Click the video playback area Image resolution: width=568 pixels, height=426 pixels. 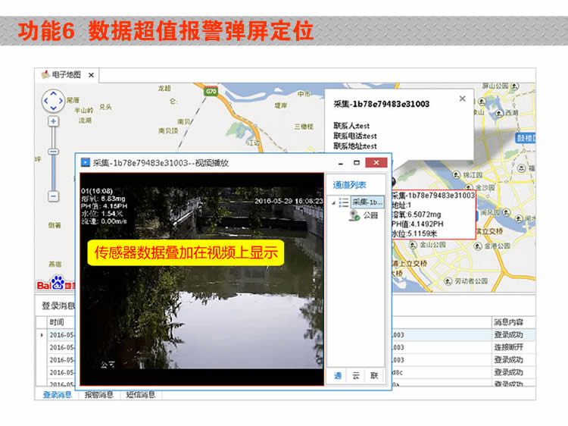[201, 279]
